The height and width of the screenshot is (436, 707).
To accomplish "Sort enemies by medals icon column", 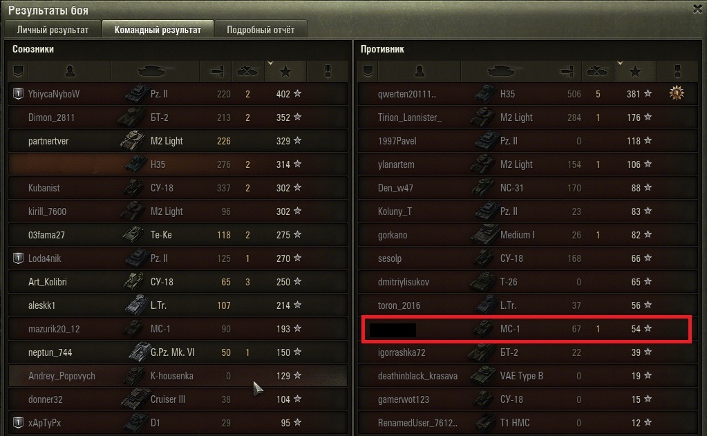I will (677, 71).
